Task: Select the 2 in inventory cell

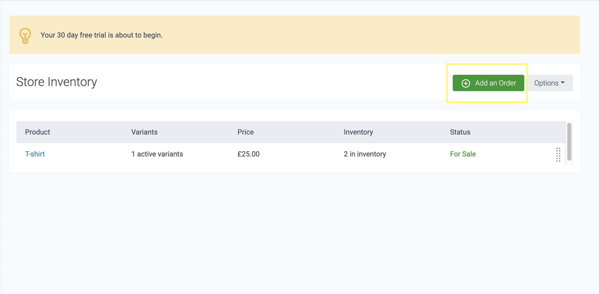Action: (x=365, y=154)
